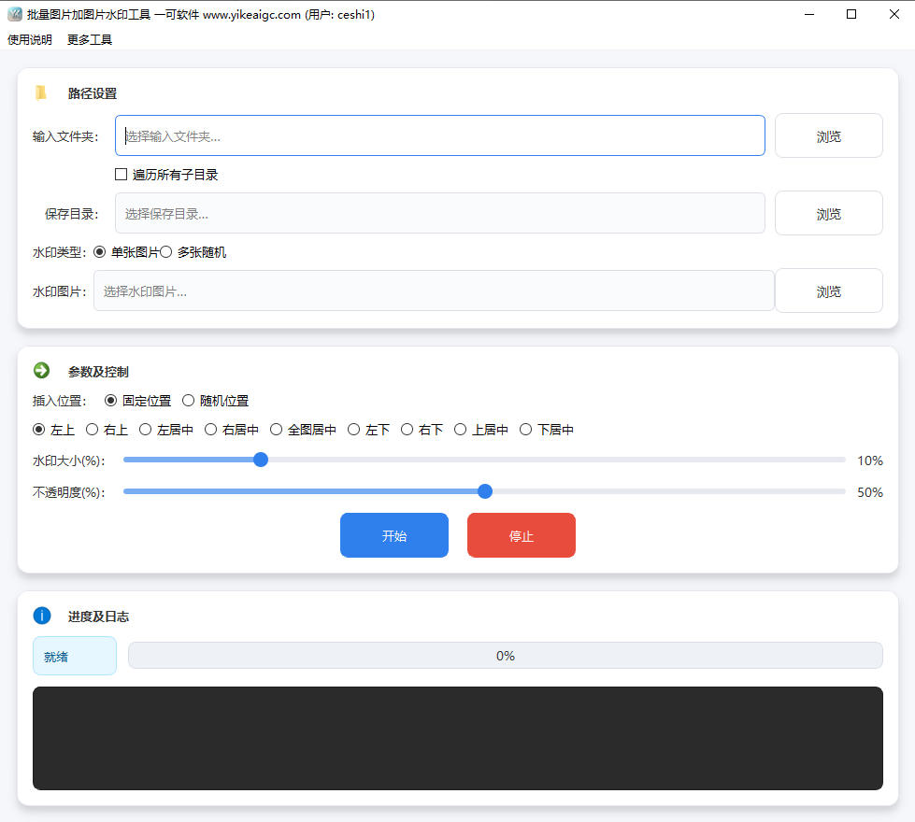Image resolution: width=915 pixels, height=822 pixels.
Task: Browse for the input folder
Action: click(828, 136)
